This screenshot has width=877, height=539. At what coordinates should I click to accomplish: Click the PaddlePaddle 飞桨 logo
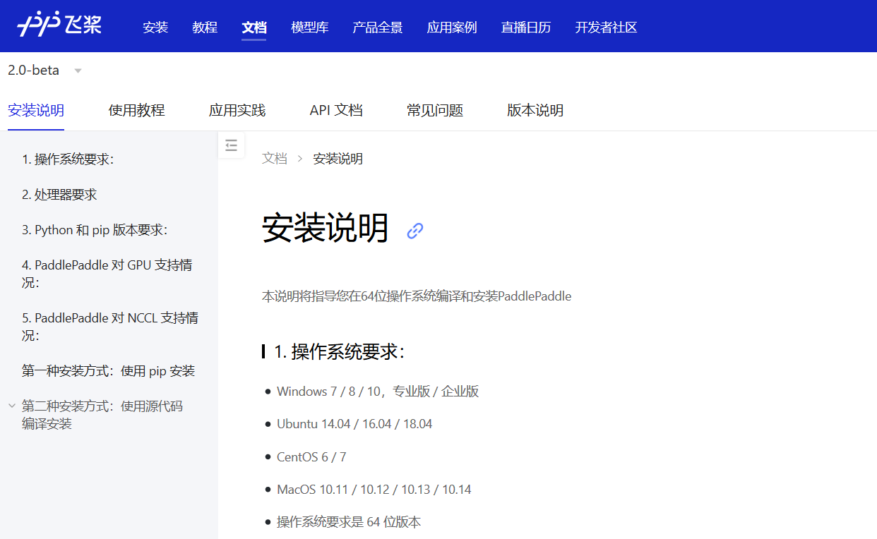(x=59, y=25)
